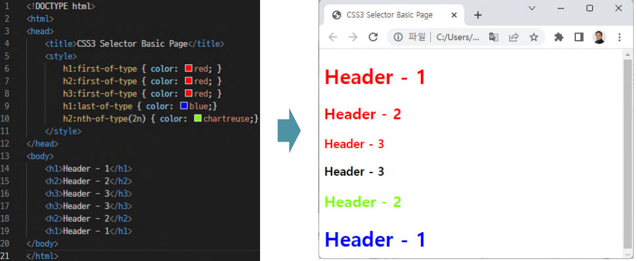Click the blue color swatch in code
Viewport: 637px width, 261px height.
pyautogui.click(x=184, y=106)
